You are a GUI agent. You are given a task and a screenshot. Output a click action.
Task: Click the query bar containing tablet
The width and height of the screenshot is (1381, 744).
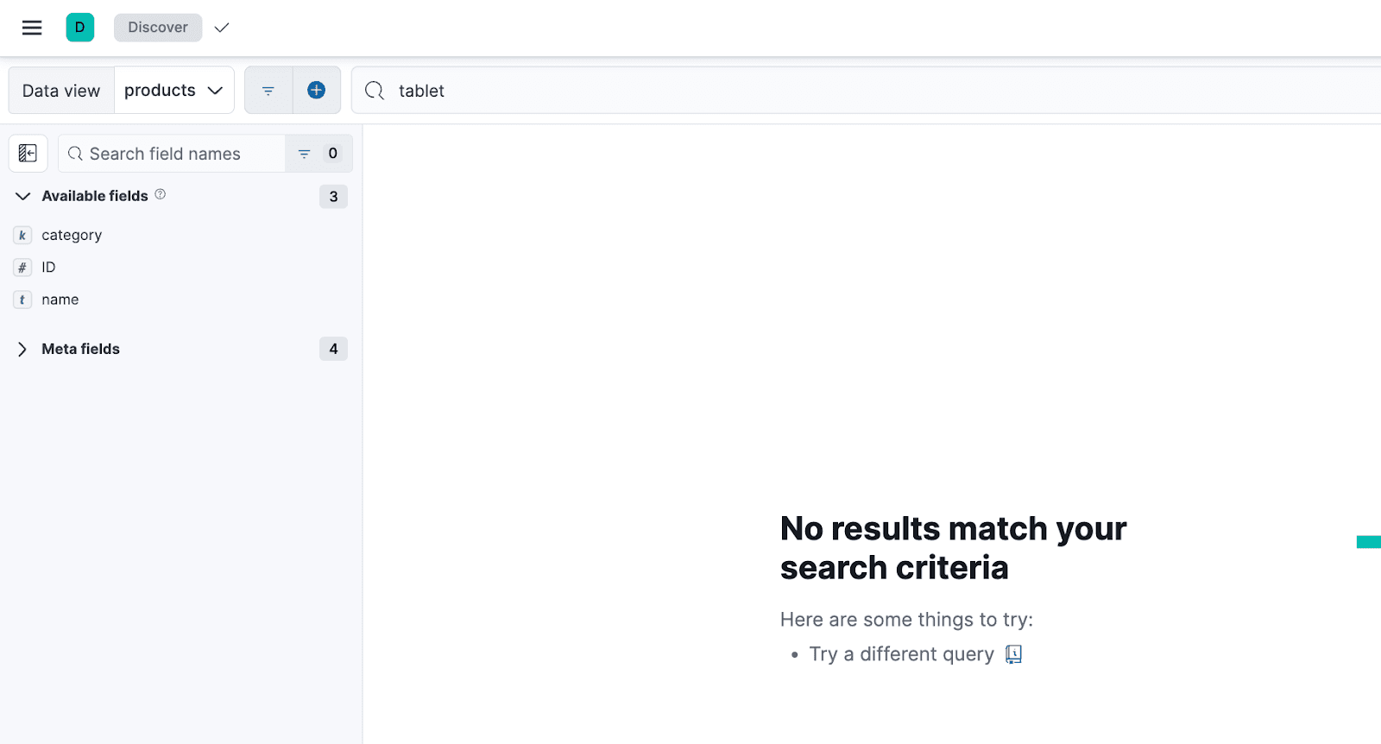click(x=863, y=91)
